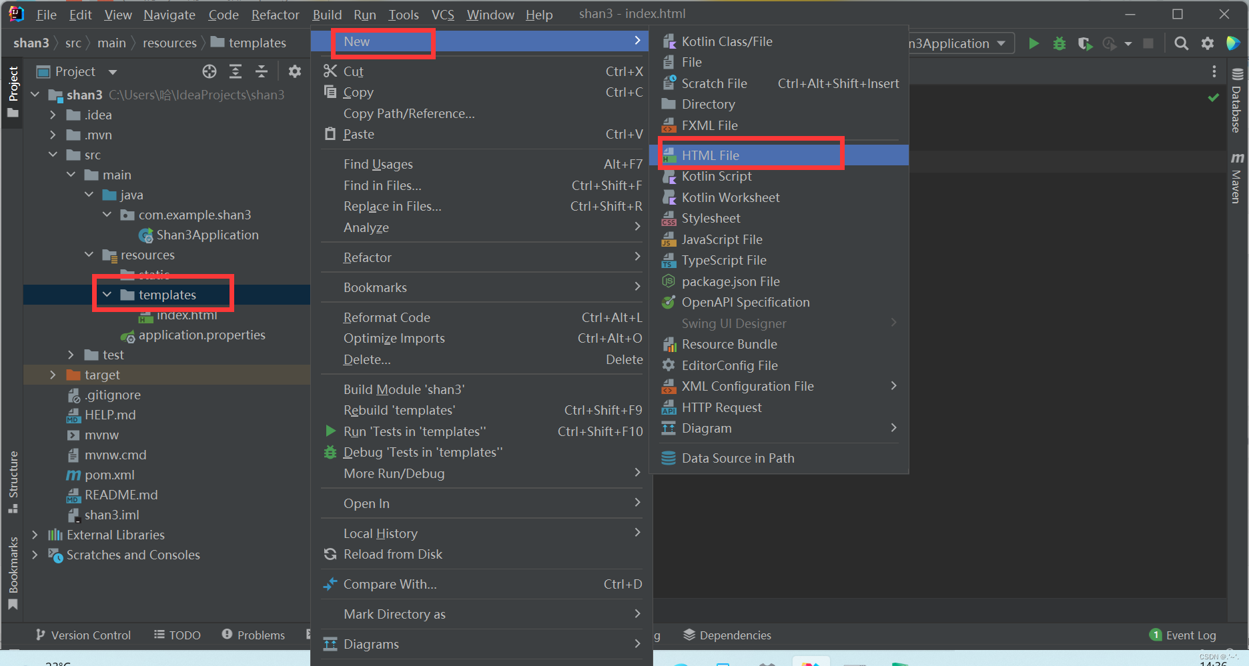Collapse the src folder
The image size is (1249, 666).
[x=53, y=155]
